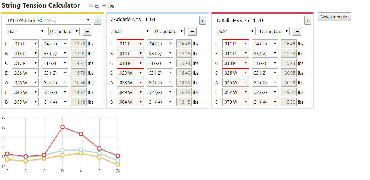Click the red A string chart point
This screenshot has width=370, height=180.
click(81, 134)
